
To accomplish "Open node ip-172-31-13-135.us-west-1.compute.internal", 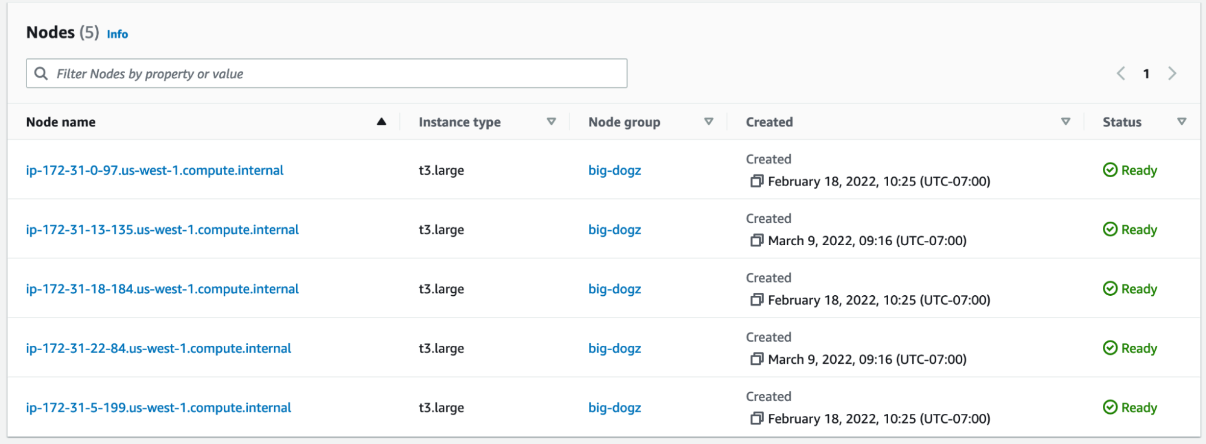I will (162, 230).
